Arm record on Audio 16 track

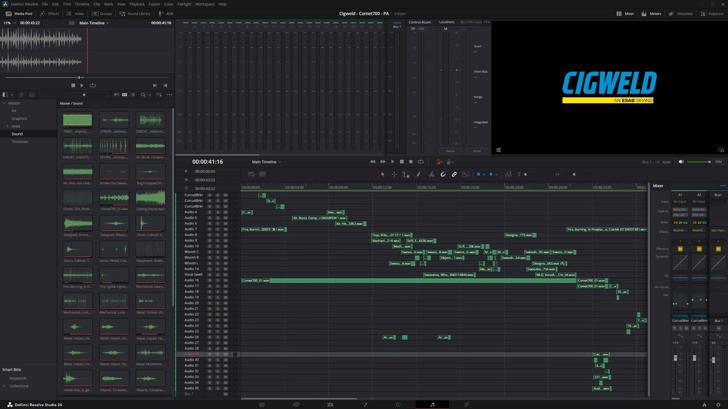(x=209, y=280)
